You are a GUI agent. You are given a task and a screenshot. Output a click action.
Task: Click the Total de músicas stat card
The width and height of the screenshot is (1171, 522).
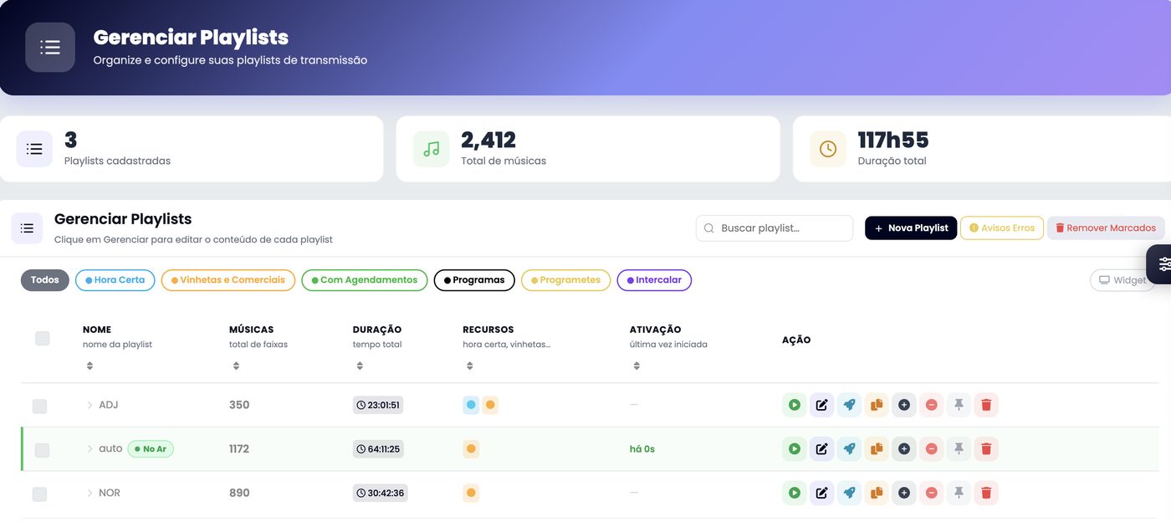click(x=588, y=149)
